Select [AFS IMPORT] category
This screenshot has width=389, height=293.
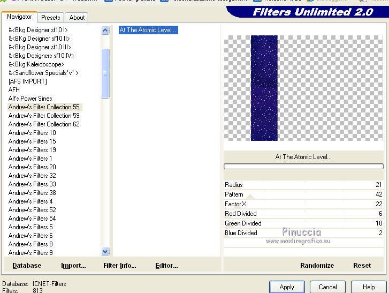27,81
